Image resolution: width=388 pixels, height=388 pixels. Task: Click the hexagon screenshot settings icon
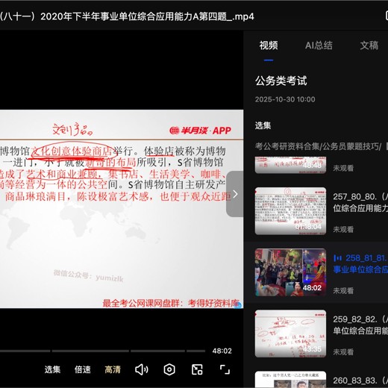click(x=169, y=369)
